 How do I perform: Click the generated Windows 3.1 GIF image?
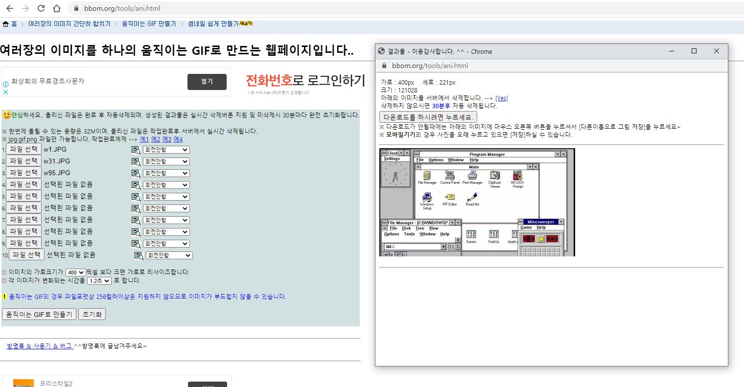click(477, 203)
